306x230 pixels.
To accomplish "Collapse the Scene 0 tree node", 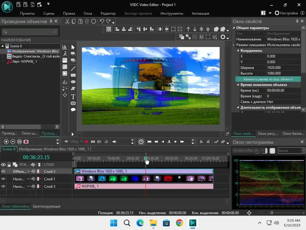I will pyautogui.click(x=2, y=46).
